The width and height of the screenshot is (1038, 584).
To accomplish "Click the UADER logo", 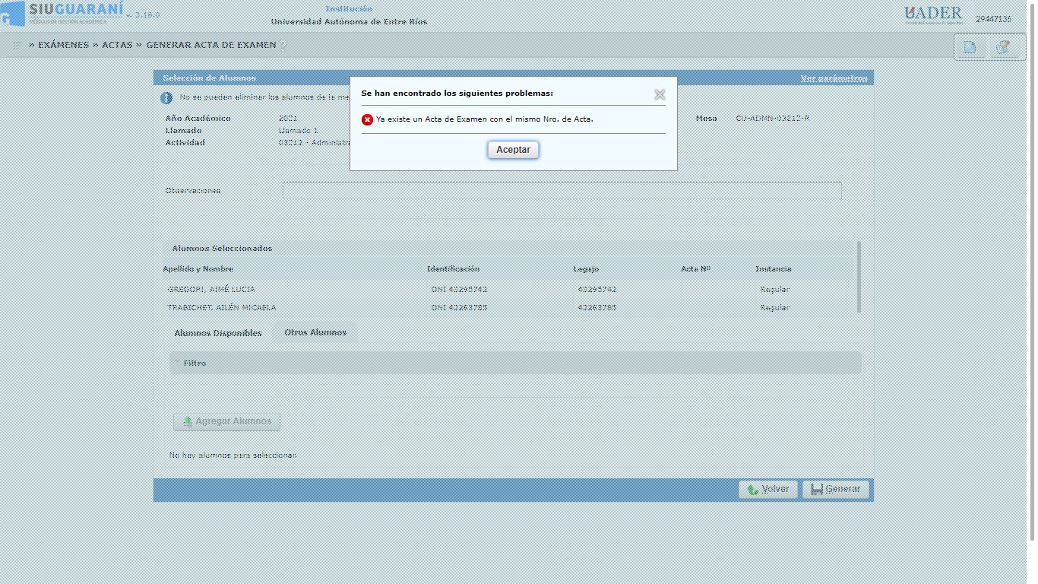I will click(933, 14).
